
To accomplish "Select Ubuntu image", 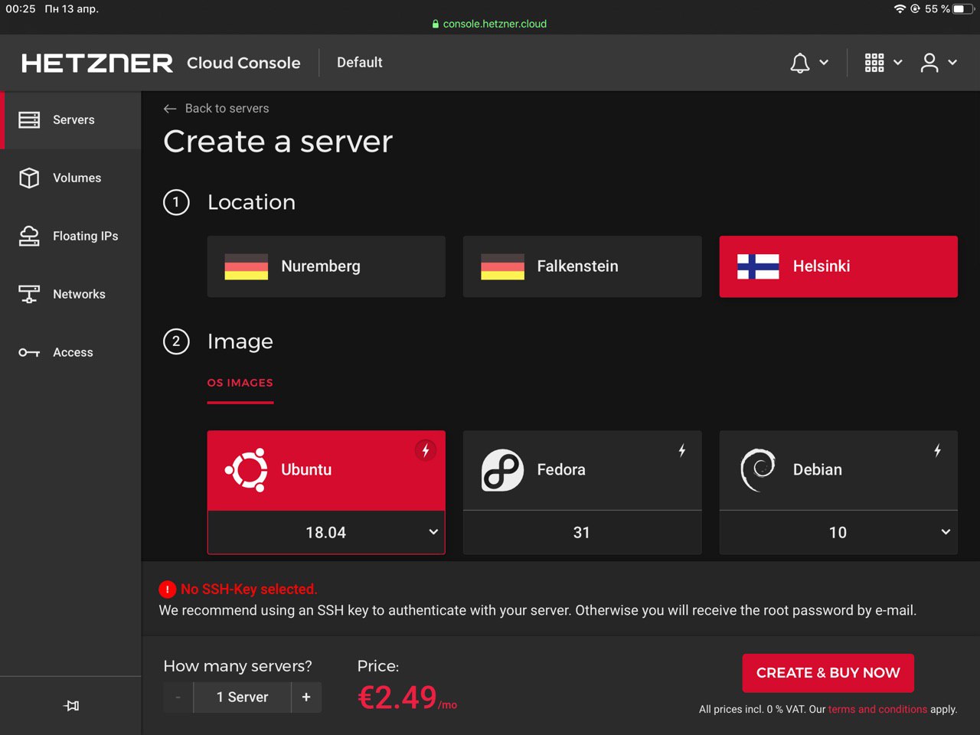I will pos(326,470).
